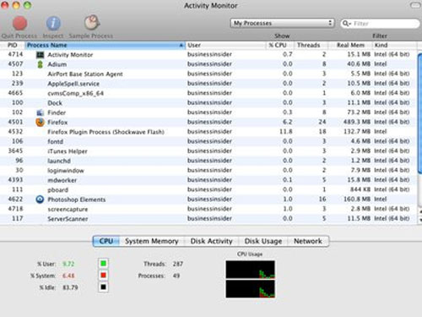Select the mdworker process row
Image resolution: width=422 pixels, height=317 pixels.
(x=208, y=180)
